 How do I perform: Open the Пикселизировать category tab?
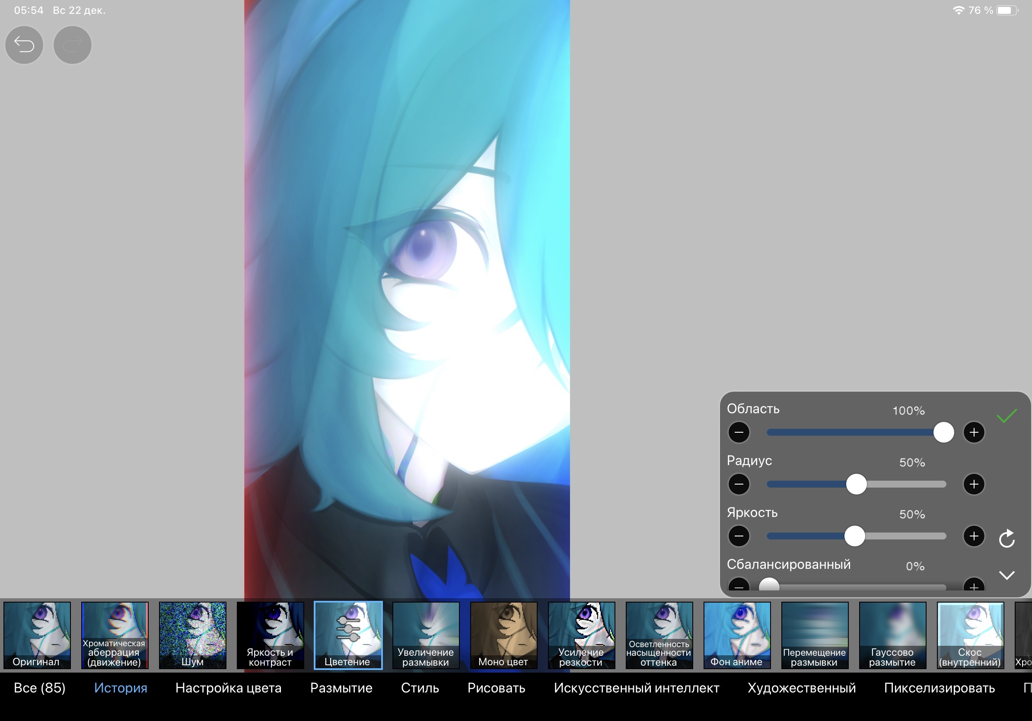(x=940, y=688)
